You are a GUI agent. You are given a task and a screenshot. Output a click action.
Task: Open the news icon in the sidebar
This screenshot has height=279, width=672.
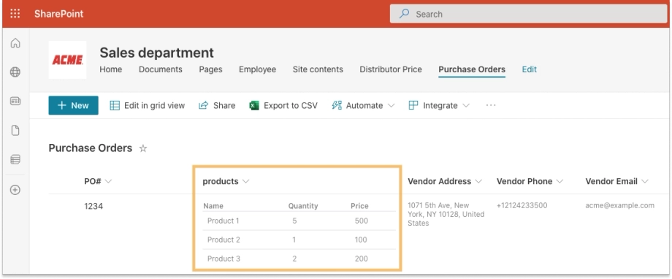click(15, 101)
